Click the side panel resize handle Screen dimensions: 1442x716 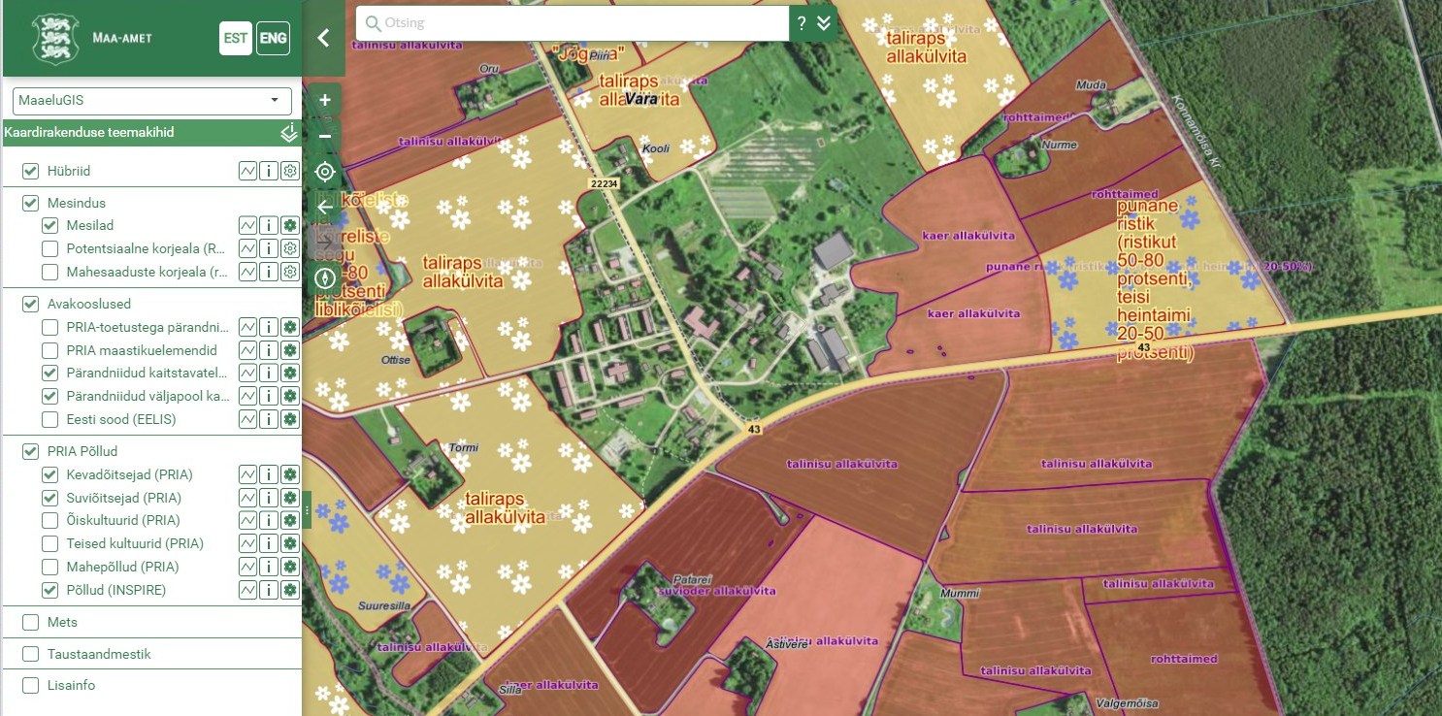pyautogui.click(x=307, y=509)
